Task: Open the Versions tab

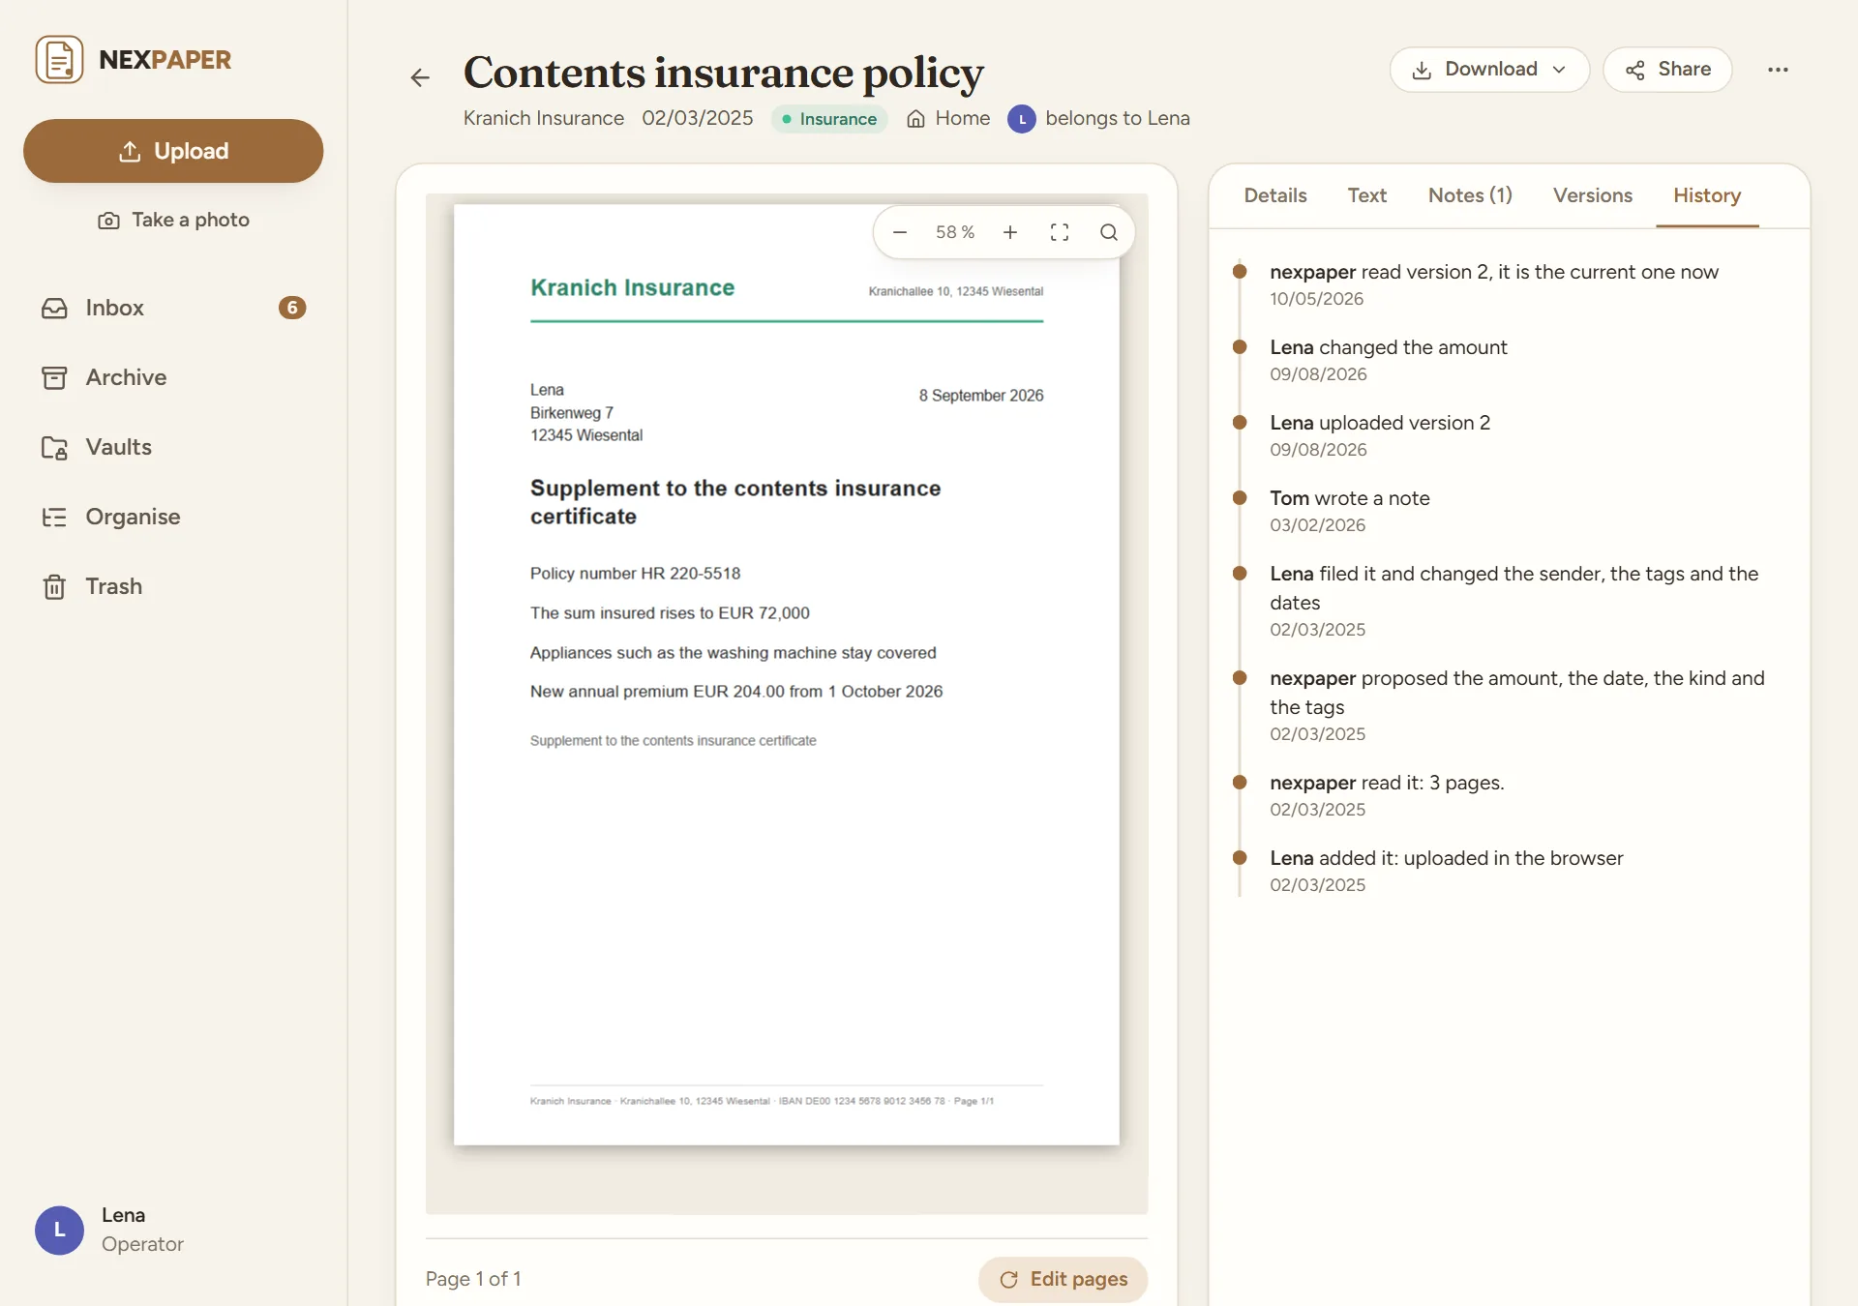Action: point(1593,195)
